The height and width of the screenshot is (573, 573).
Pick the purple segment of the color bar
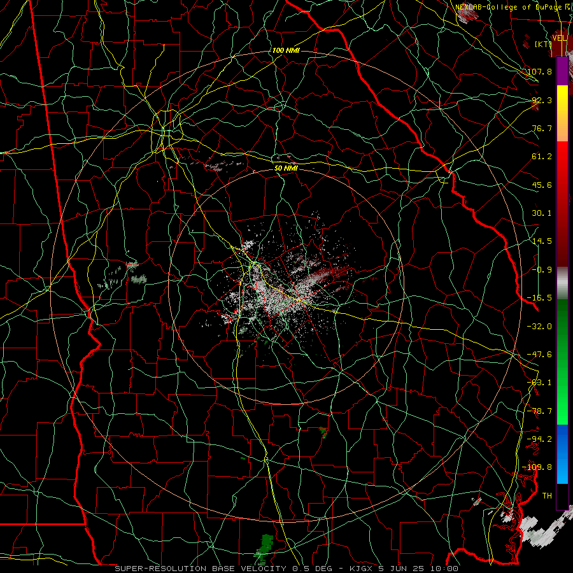tap(562, 71)
